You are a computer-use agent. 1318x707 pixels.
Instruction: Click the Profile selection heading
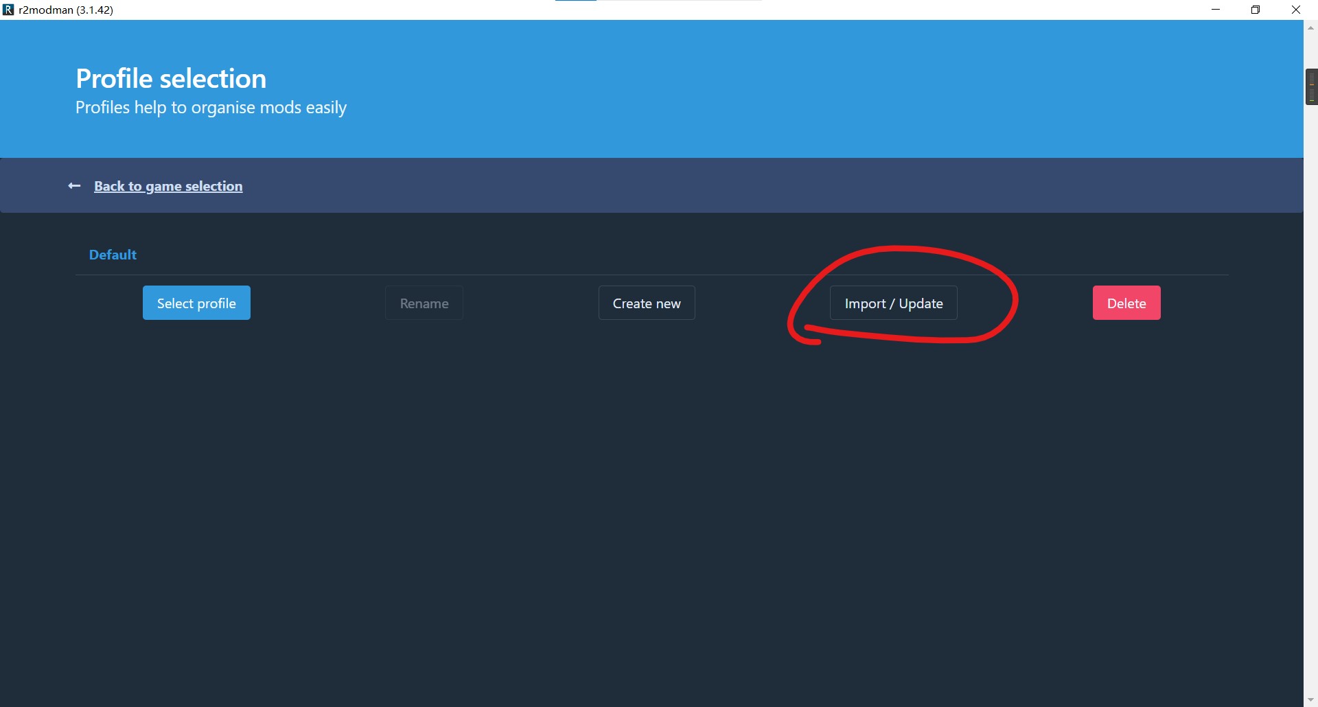pos(171,78)
